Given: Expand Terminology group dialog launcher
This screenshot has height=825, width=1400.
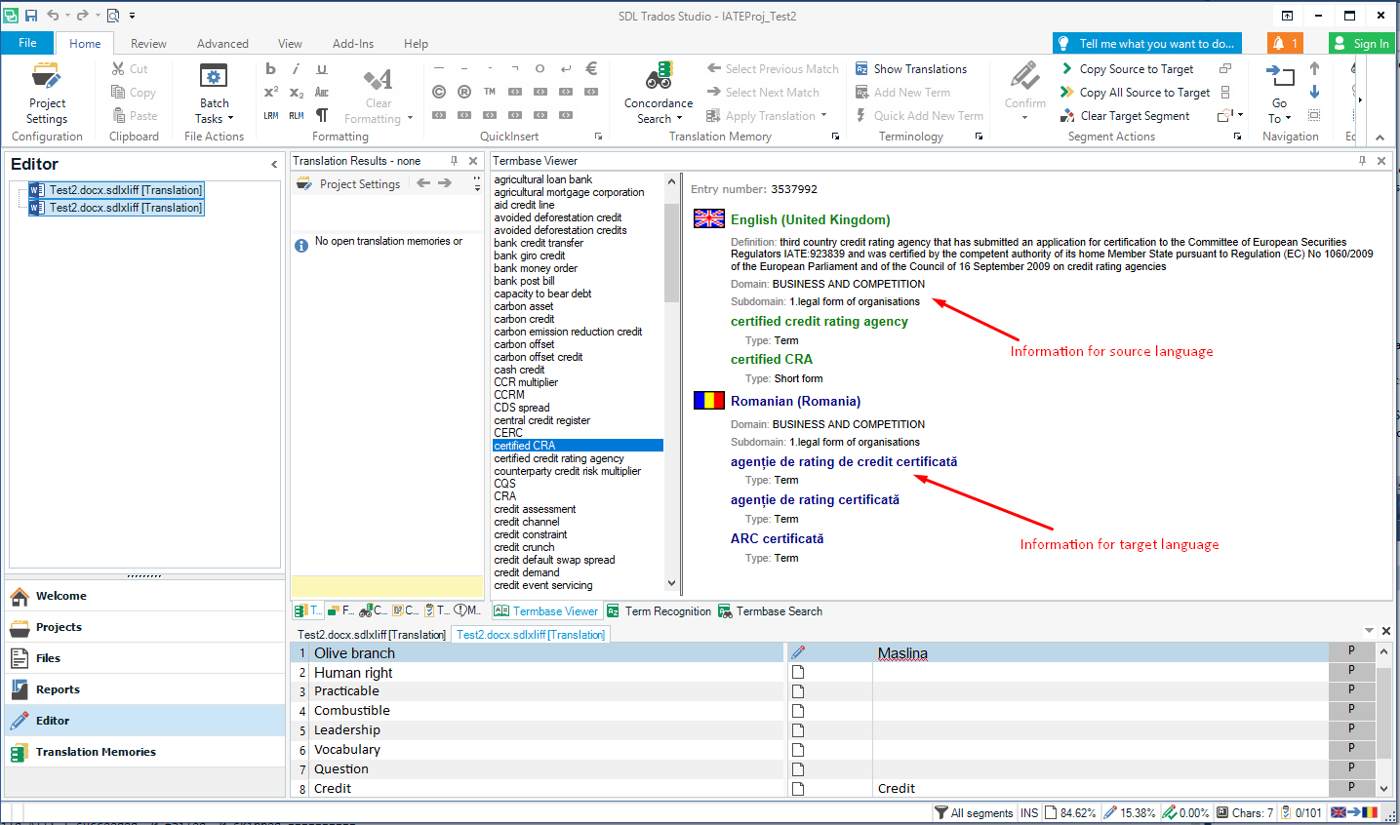Looking at the screenshot, I should pos(979,137).
